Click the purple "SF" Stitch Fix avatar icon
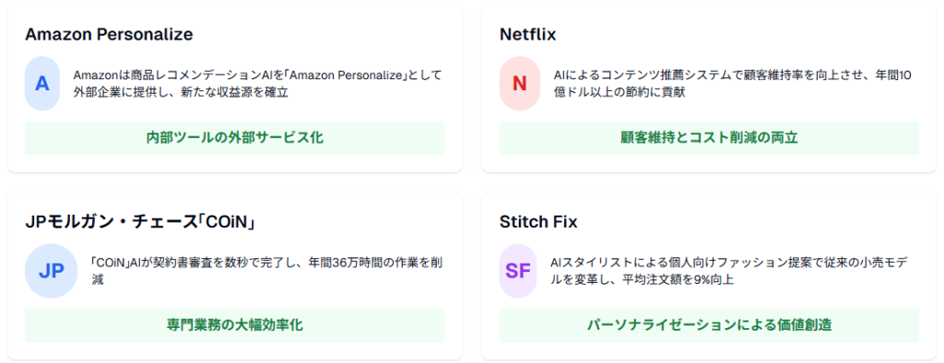Screen dimensions: 944x363 (518, 272)
